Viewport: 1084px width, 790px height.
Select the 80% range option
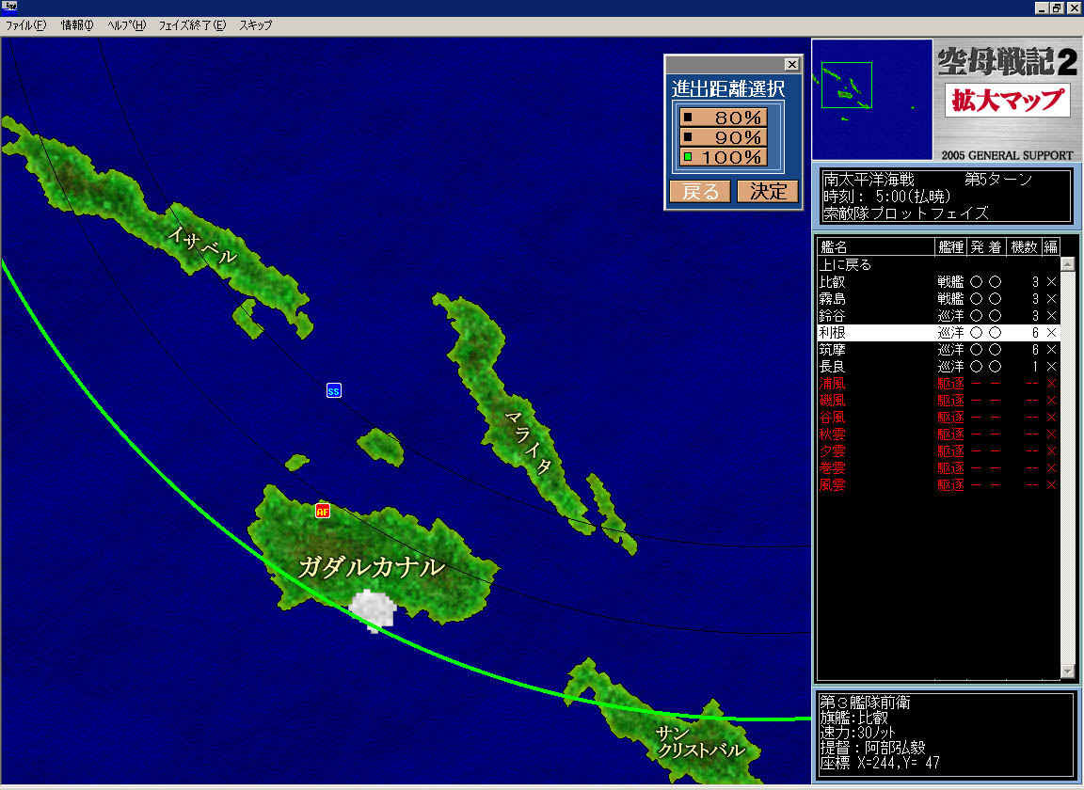click(723, 118)
